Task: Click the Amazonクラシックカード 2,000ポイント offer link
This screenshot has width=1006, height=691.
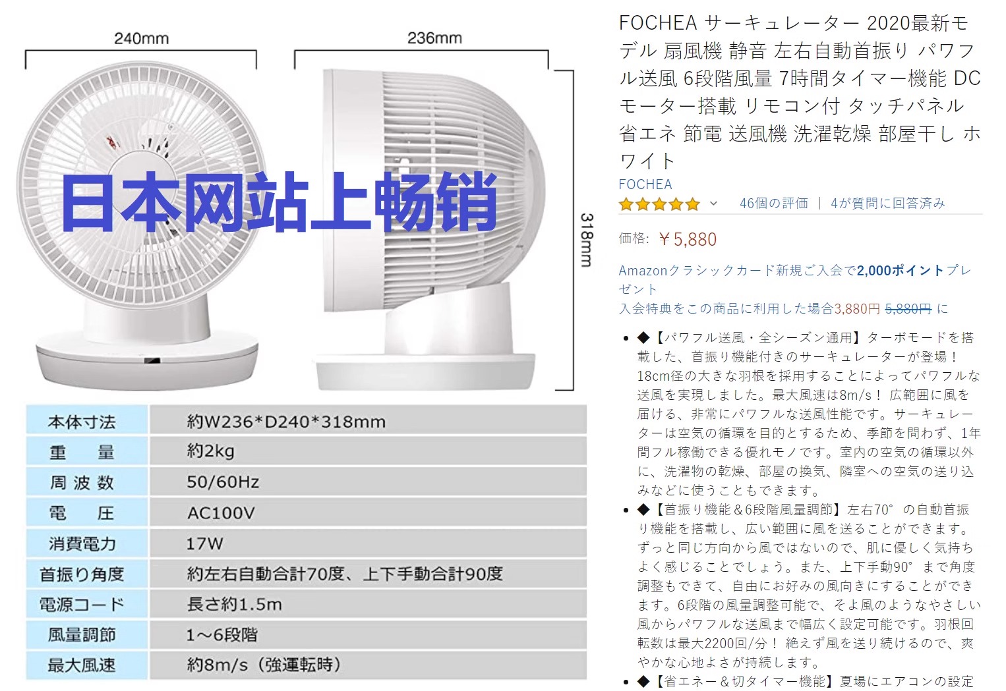Action: tap(795, 279)
